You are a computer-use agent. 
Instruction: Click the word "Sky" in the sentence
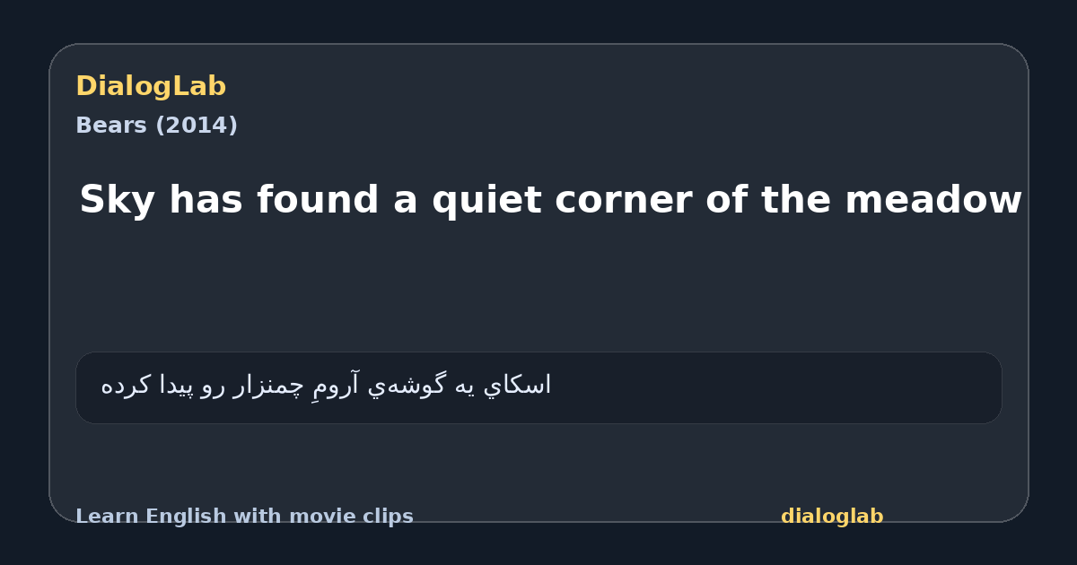tap(117, 199)
